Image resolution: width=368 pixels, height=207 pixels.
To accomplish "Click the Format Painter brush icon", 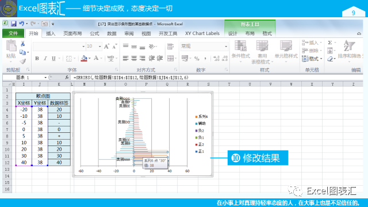I will point(23,62).
